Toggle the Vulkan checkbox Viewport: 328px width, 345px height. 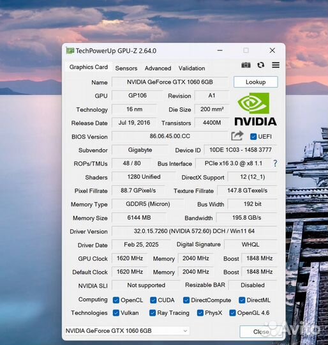click(x=116, y=313)
